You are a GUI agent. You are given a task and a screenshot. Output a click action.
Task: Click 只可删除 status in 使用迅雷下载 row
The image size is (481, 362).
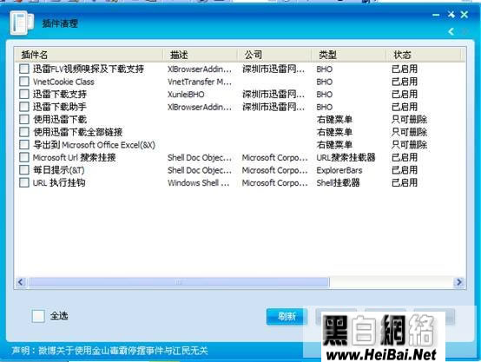[409, 119]
